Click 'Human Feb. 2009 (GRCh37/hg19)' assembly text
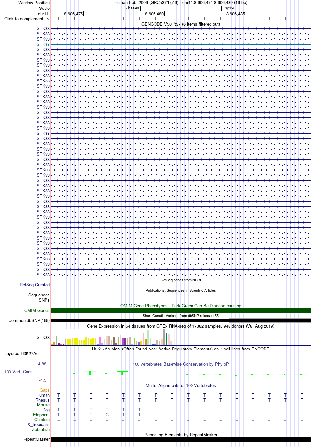311x447 pixels. coord(146,2)
